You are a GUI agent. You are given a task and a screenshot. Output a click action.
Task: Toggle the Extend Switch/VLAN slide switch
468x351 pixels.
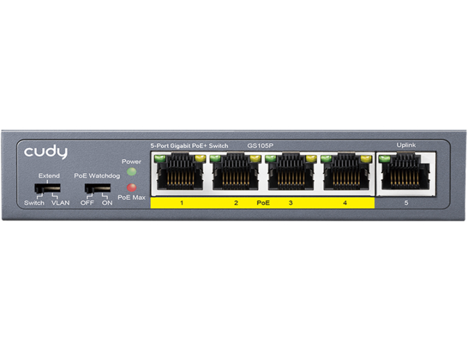click(47, 188)
